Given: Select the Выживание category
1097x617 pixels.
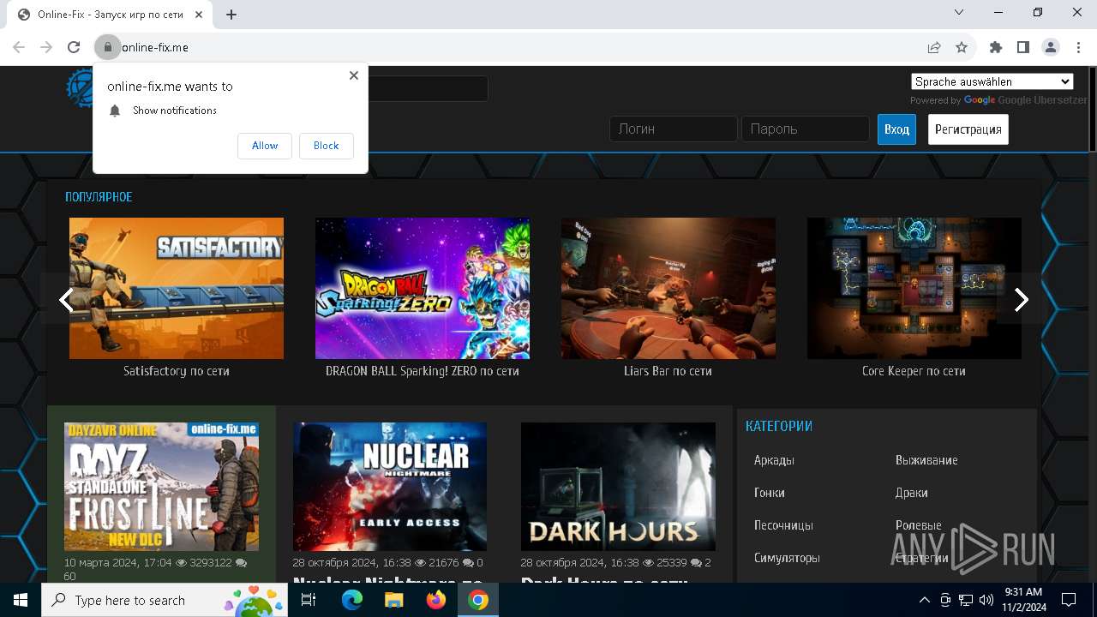Looking at the screenshot, I should tap(926, 460).
